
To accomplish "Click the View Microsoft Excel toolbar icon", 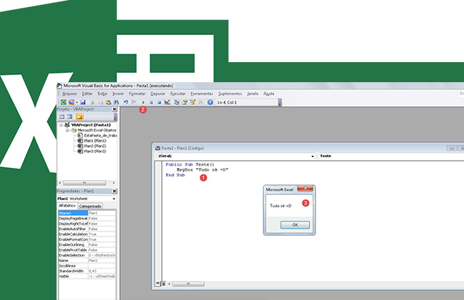I will tap(64, 102).
